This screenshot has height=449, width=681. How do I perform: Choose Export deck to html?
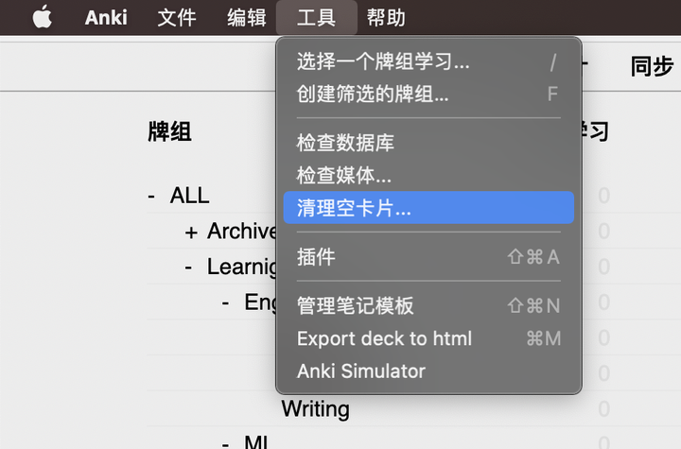[384, 338]
